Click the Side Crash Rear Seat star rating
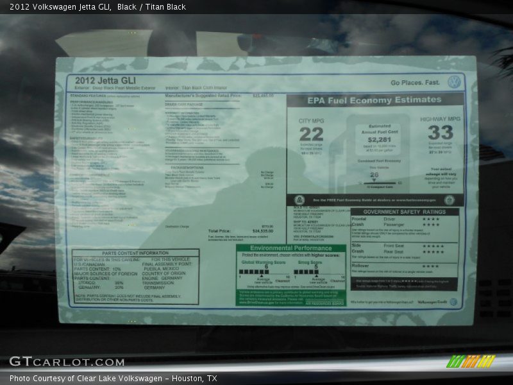513x385 pixels. point(433,252)
